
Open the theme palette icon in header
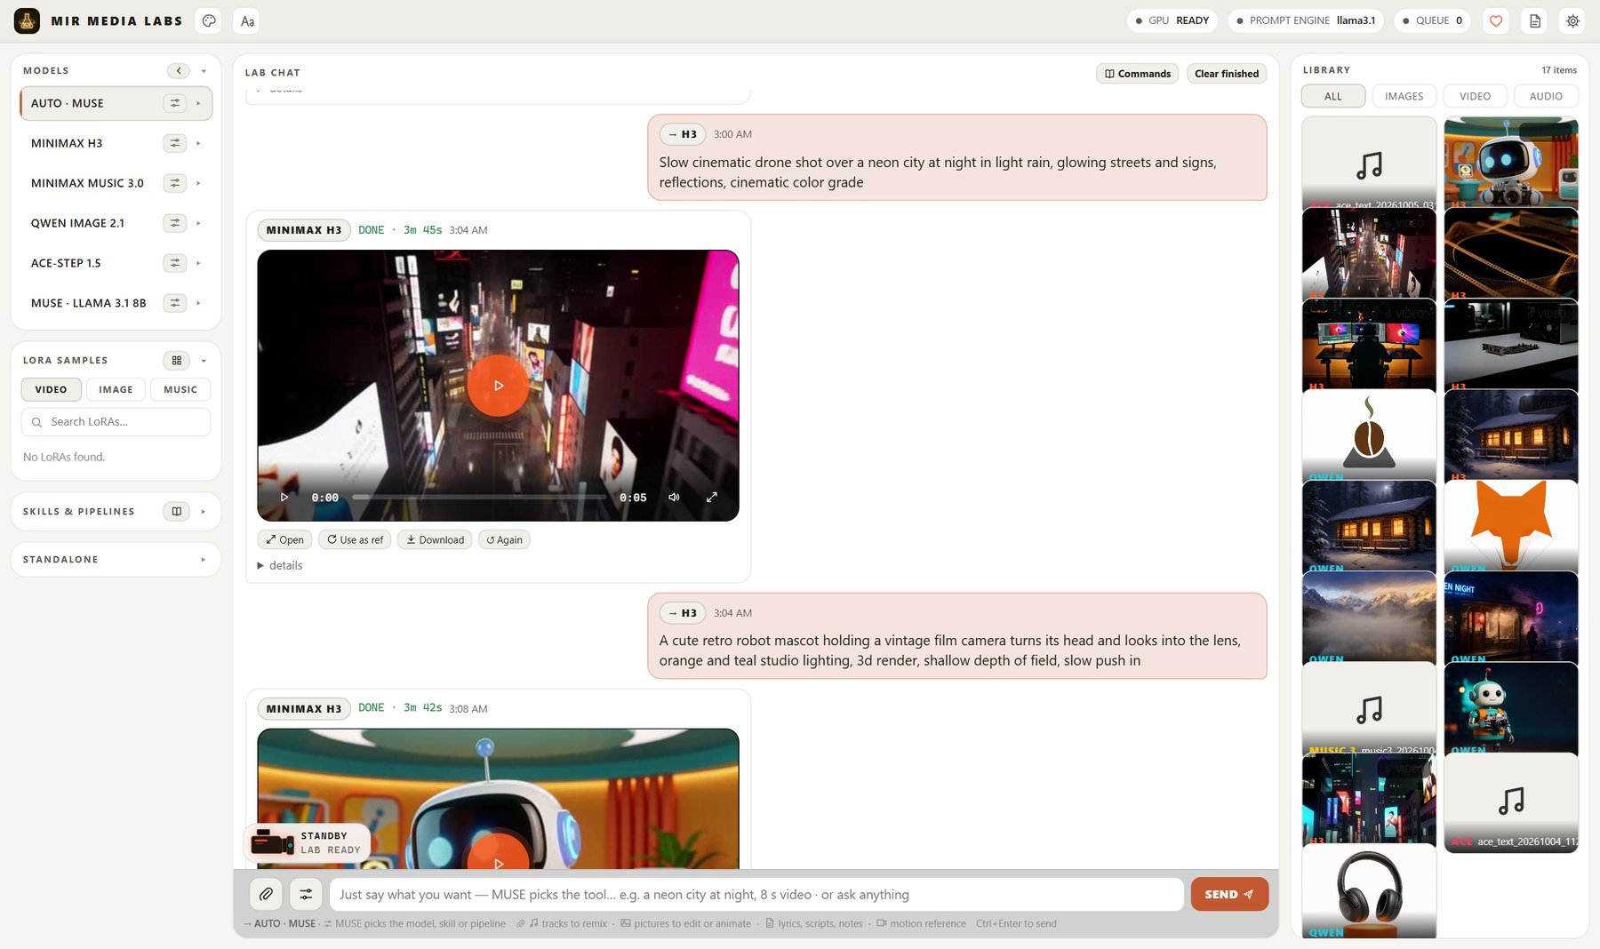pyautogui.click(x=209, y=20)
